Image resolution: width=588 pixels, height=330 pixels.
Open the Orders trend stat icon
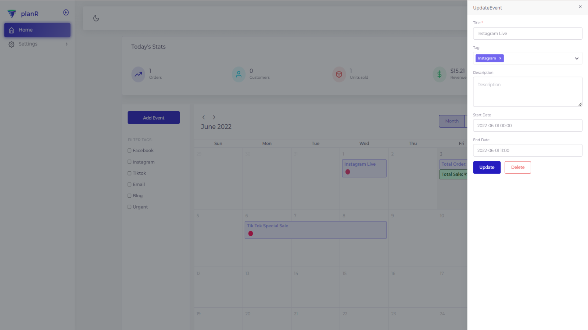(x=138, y=74)
